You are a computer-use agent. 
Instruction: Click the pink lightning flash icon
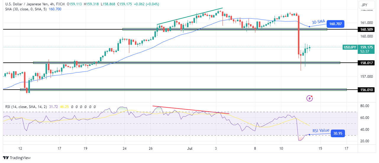pos(310,98)
